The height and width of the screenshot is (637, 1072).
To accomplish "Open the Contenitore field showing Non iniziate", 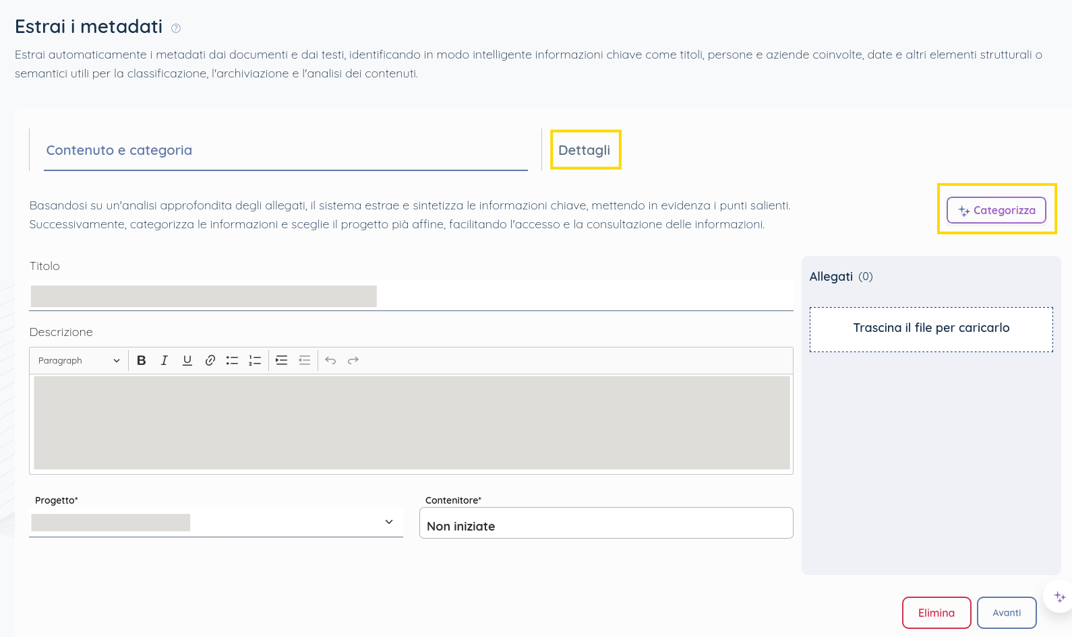I will click(x=605, y=523).
